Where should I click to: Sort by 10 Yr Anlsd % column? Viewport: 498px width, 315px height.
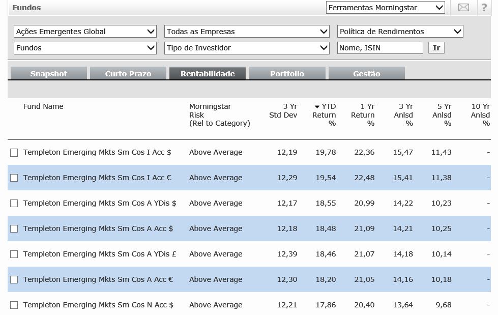[480, 114]
